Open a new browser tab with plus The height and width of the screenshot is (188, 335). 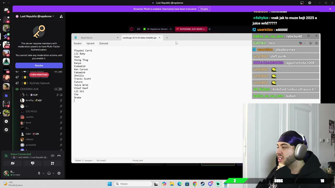coord(209,29)
